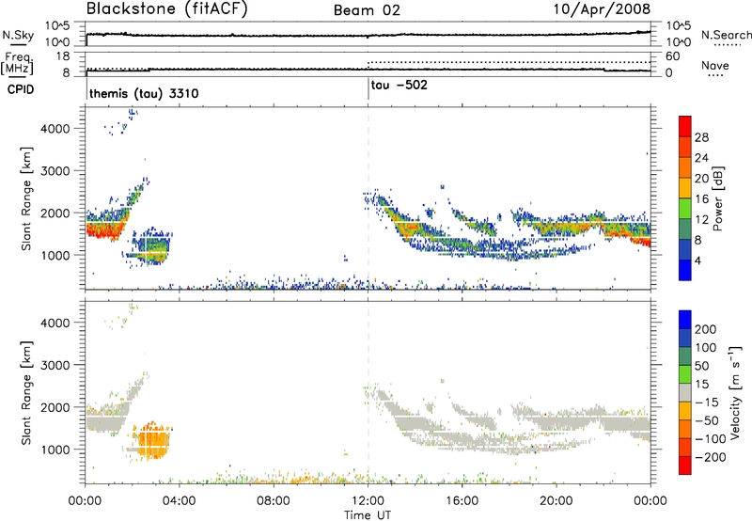Click the "themis (tau) 3310" CPID entry

144,93
